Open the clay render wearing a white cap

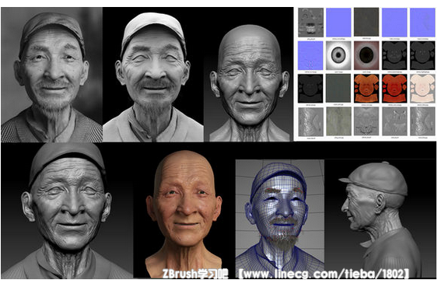[153, 75]
